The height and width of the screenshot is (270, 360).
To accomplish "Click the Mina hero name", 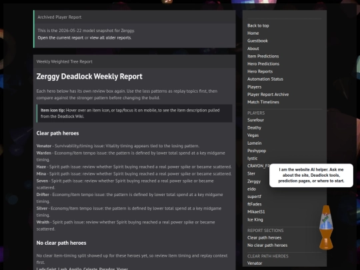I will (41, 174).
